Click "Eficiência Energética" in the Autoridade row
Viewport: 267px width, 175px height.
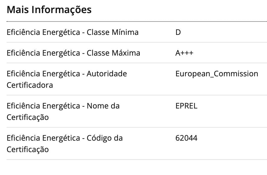coord(43,74)
